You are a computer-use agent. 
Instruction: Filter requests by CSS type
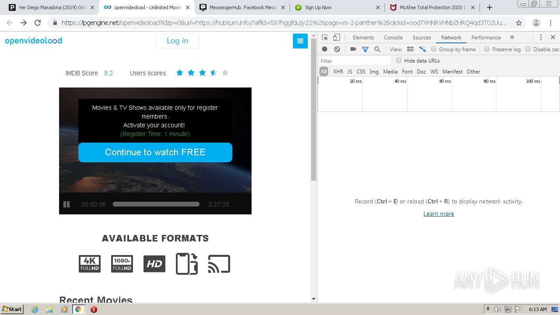pos(360,72)
